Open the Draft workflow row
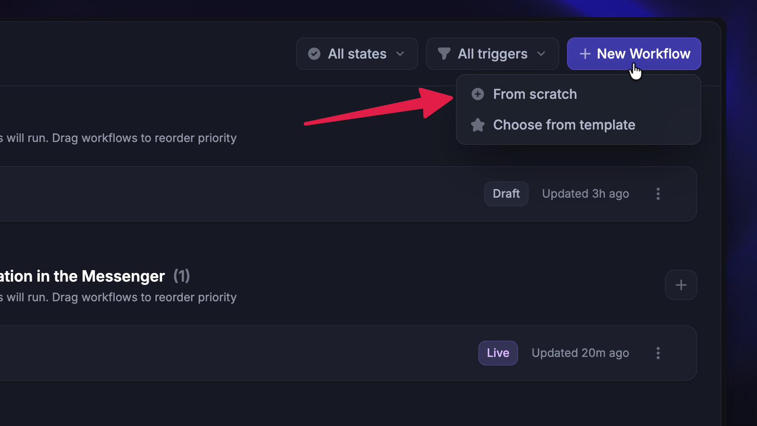This screenshot has width=757, height=426. [240, 194]
